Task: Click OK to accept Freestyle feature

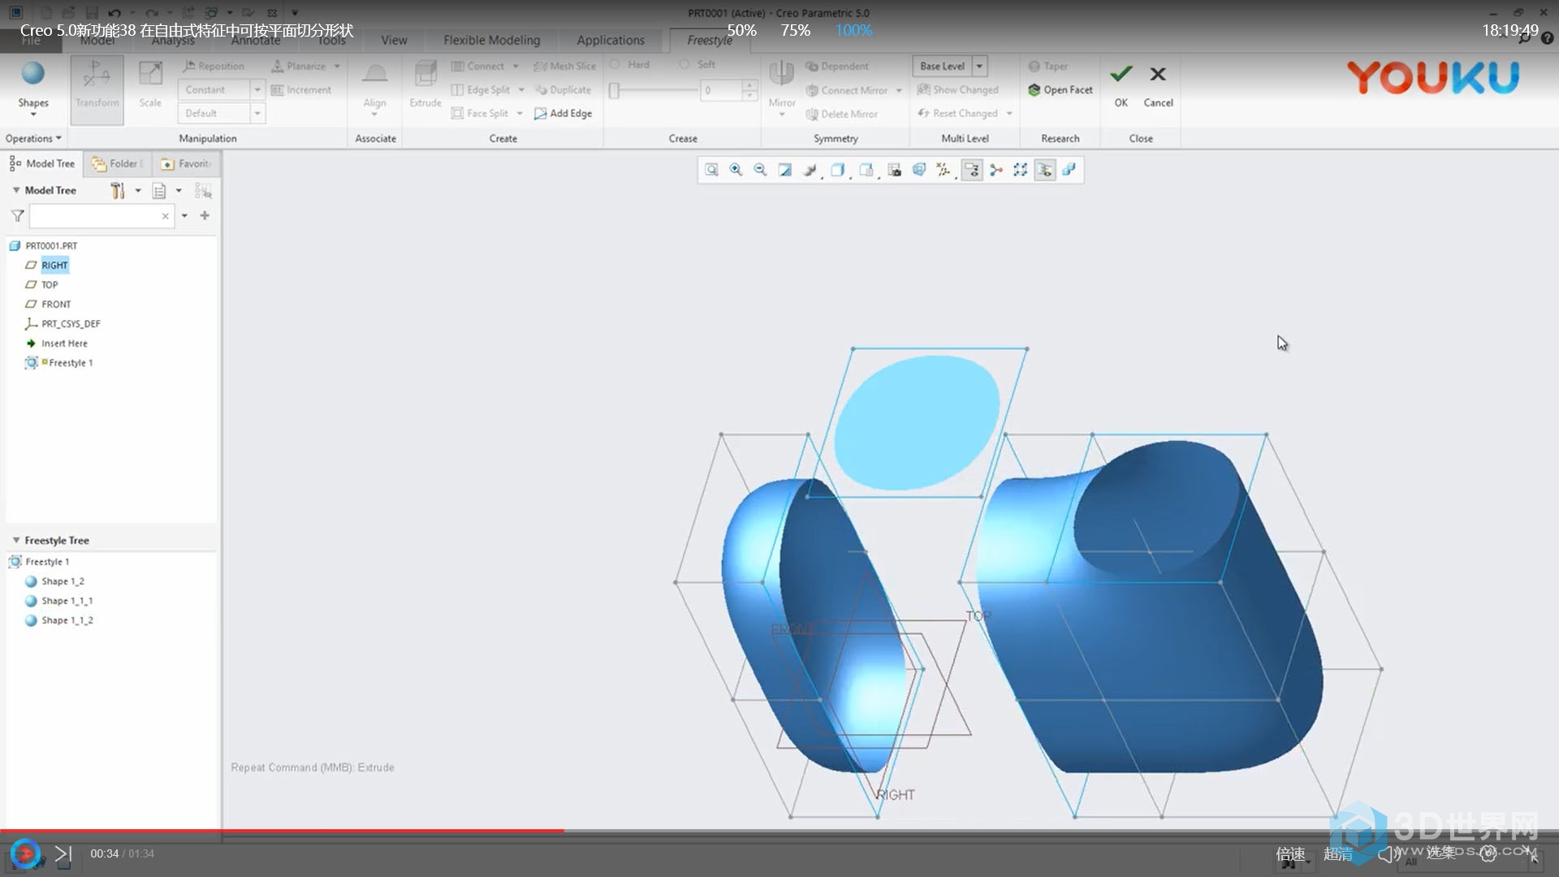Action: 1121,85
